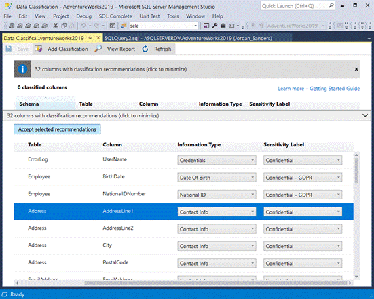Screen dimensions: 374x299
Task: Expand Information Type dropdown for NationalIDNumber
Action: (x=217, y=195)
